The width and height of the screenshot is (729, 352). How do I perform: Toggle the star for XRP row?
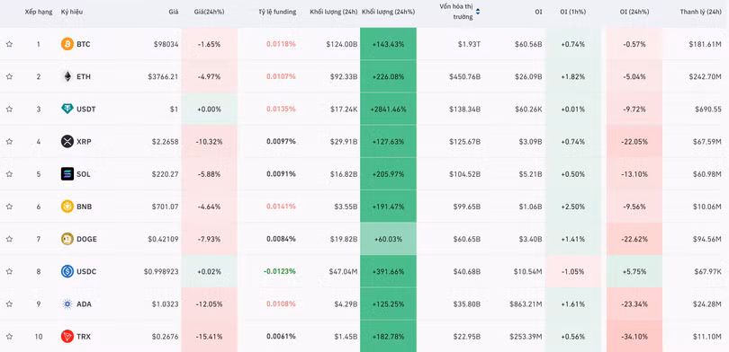pyautogui.click(x=9, y=142)
